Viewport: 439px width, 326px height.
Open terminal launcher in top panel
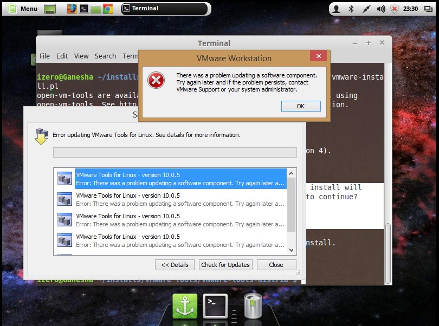click(83, 9)
